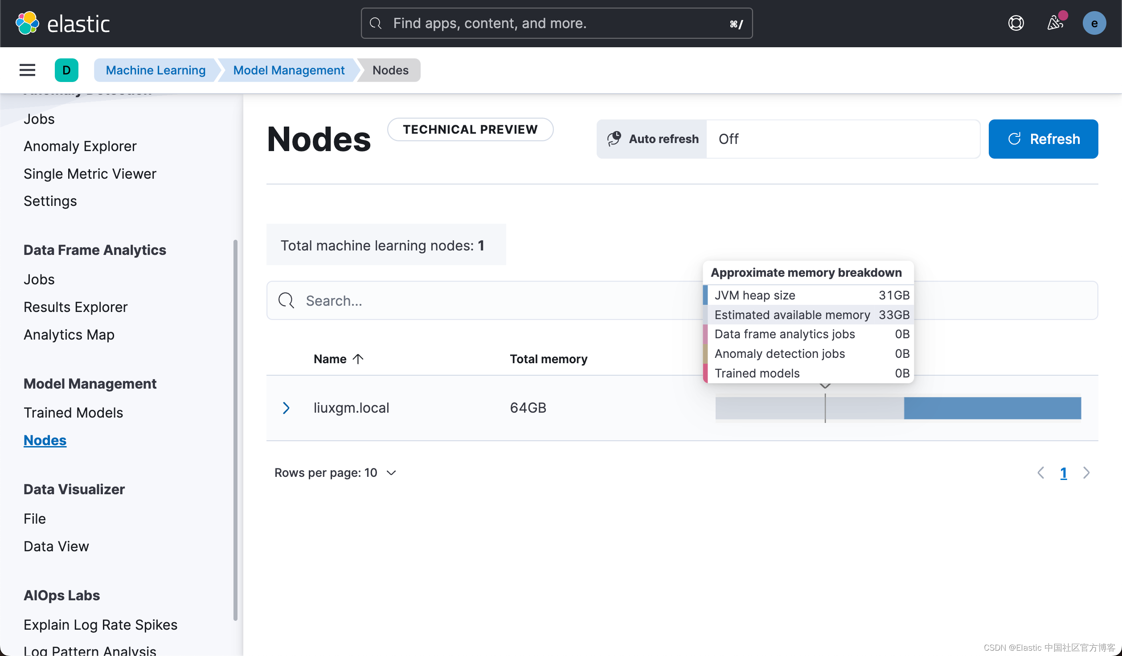This screenshot has height=656, width=1122.
Task: Click the Data Frame Analytics section heading
Action: 95,250
